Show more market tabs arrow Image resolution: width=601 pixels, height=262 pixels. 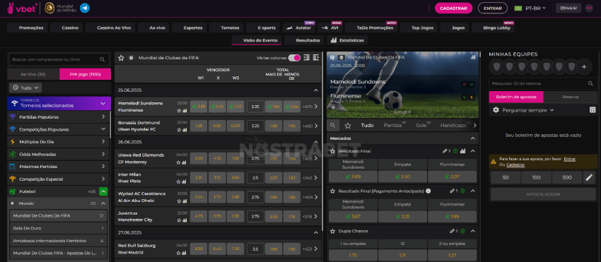point(475,125)
